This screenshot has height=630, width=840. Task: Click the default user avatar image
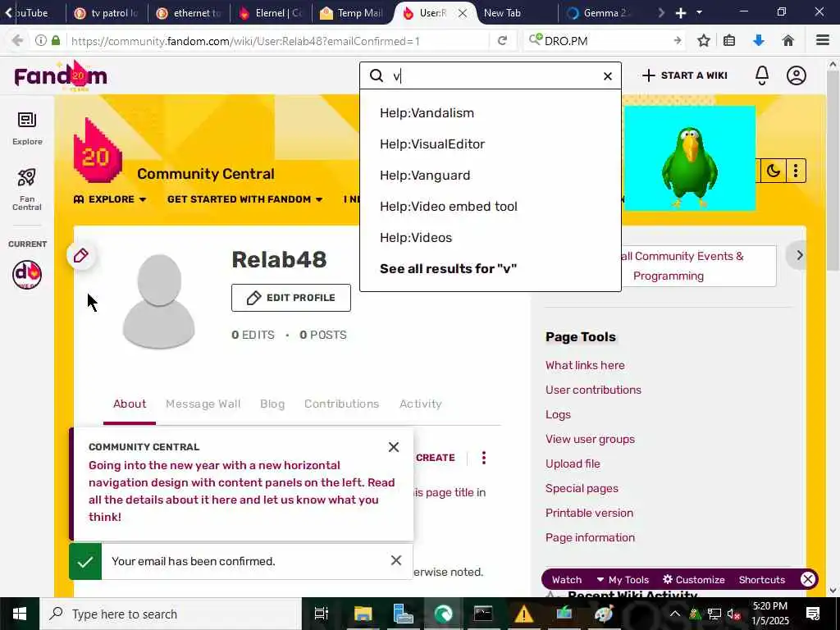point(158,301)
